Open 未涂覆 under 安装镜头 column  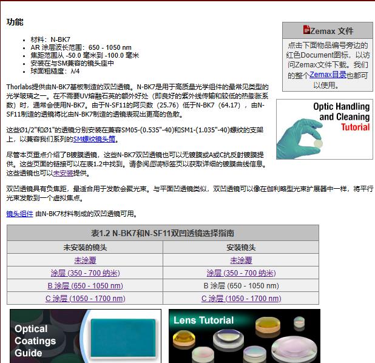point(241,260)
